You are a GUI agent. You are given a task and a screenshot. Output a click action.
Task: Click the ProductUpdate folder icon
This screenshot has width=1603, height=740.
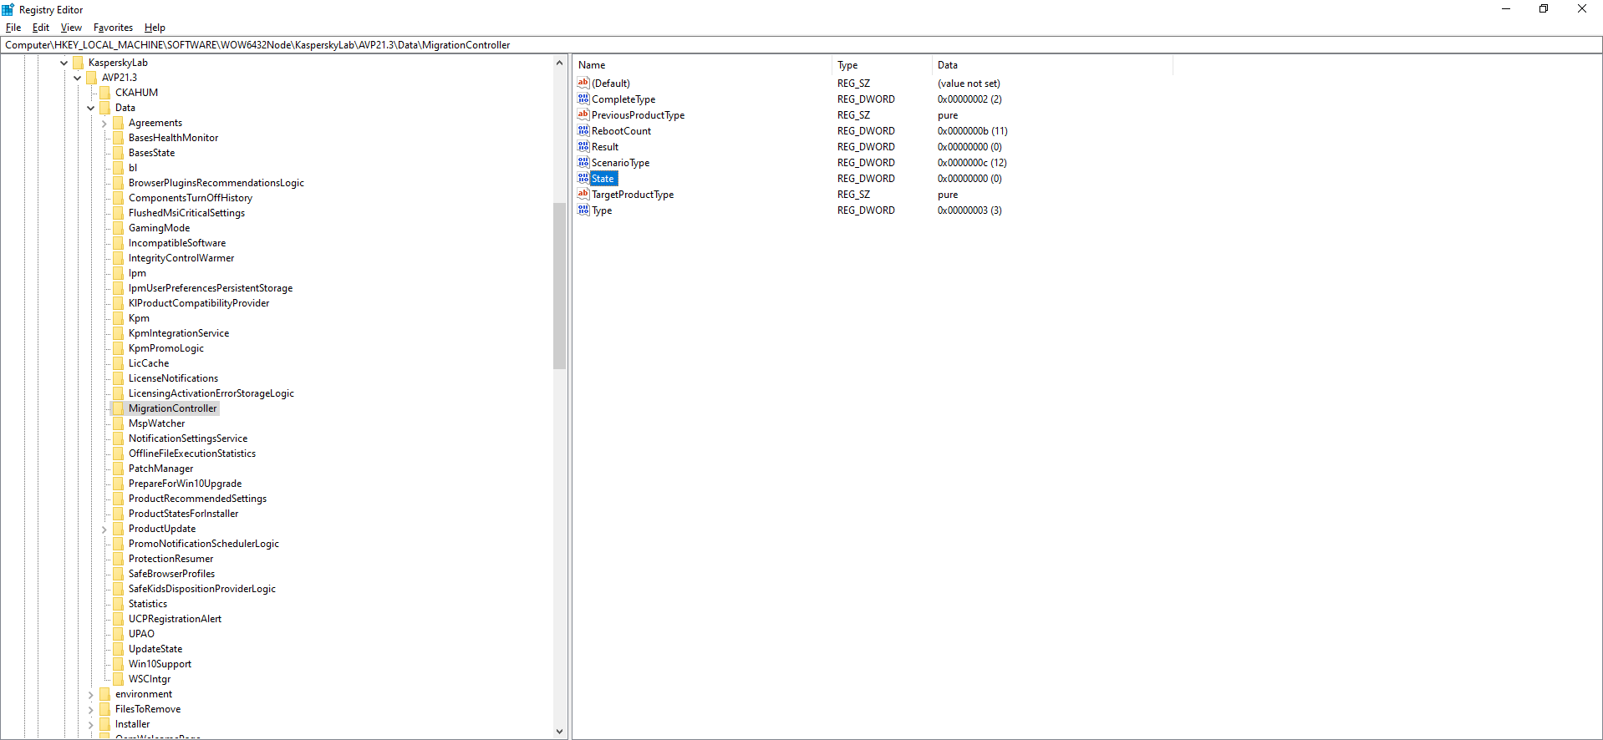click(x=119, y=529)
